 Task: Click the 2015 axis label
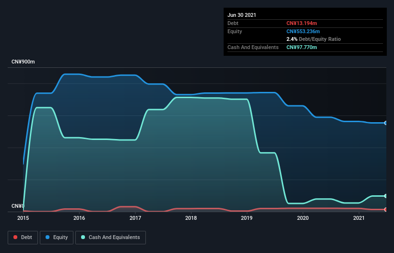pos(23,218)
